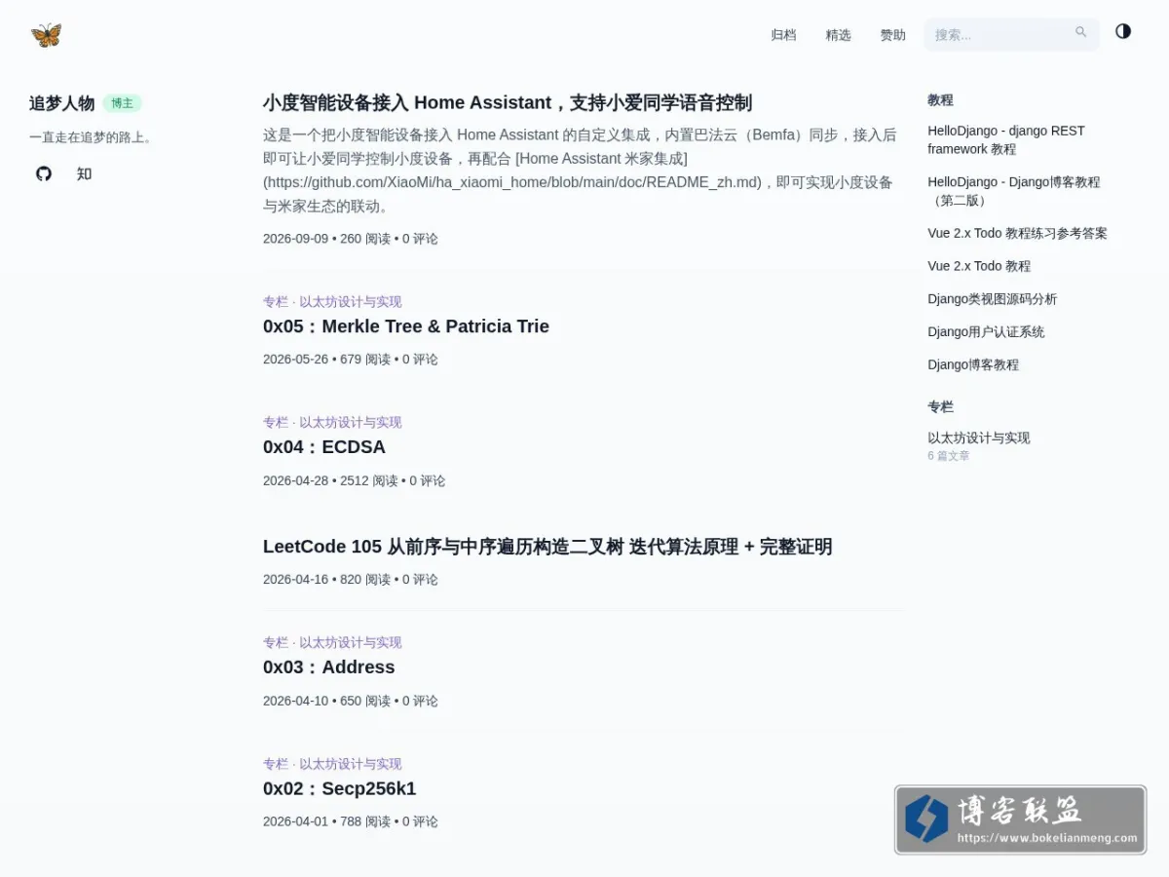Image resolution: width=1169 pixels, height=877 pixels.
Task: Click column label above 0x02 Secp256k1 post
Action: pos(332,764)
